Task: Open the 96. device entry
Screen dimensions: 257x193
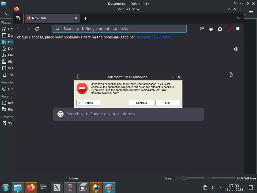Action: click(x=7, y=123)
